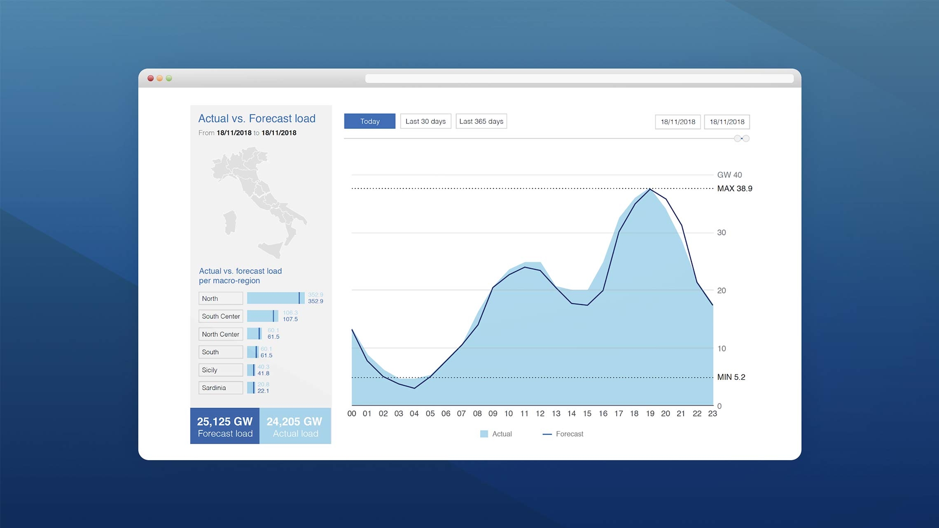Drag the timeline range slider
939x528 pixels.
[x=740, y=138]
